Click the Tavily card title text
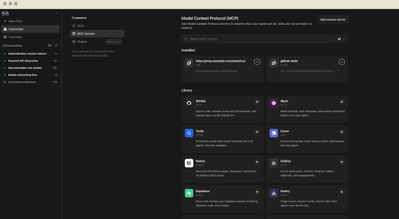Viewport: 399px width, 219px height. (199, 131)
